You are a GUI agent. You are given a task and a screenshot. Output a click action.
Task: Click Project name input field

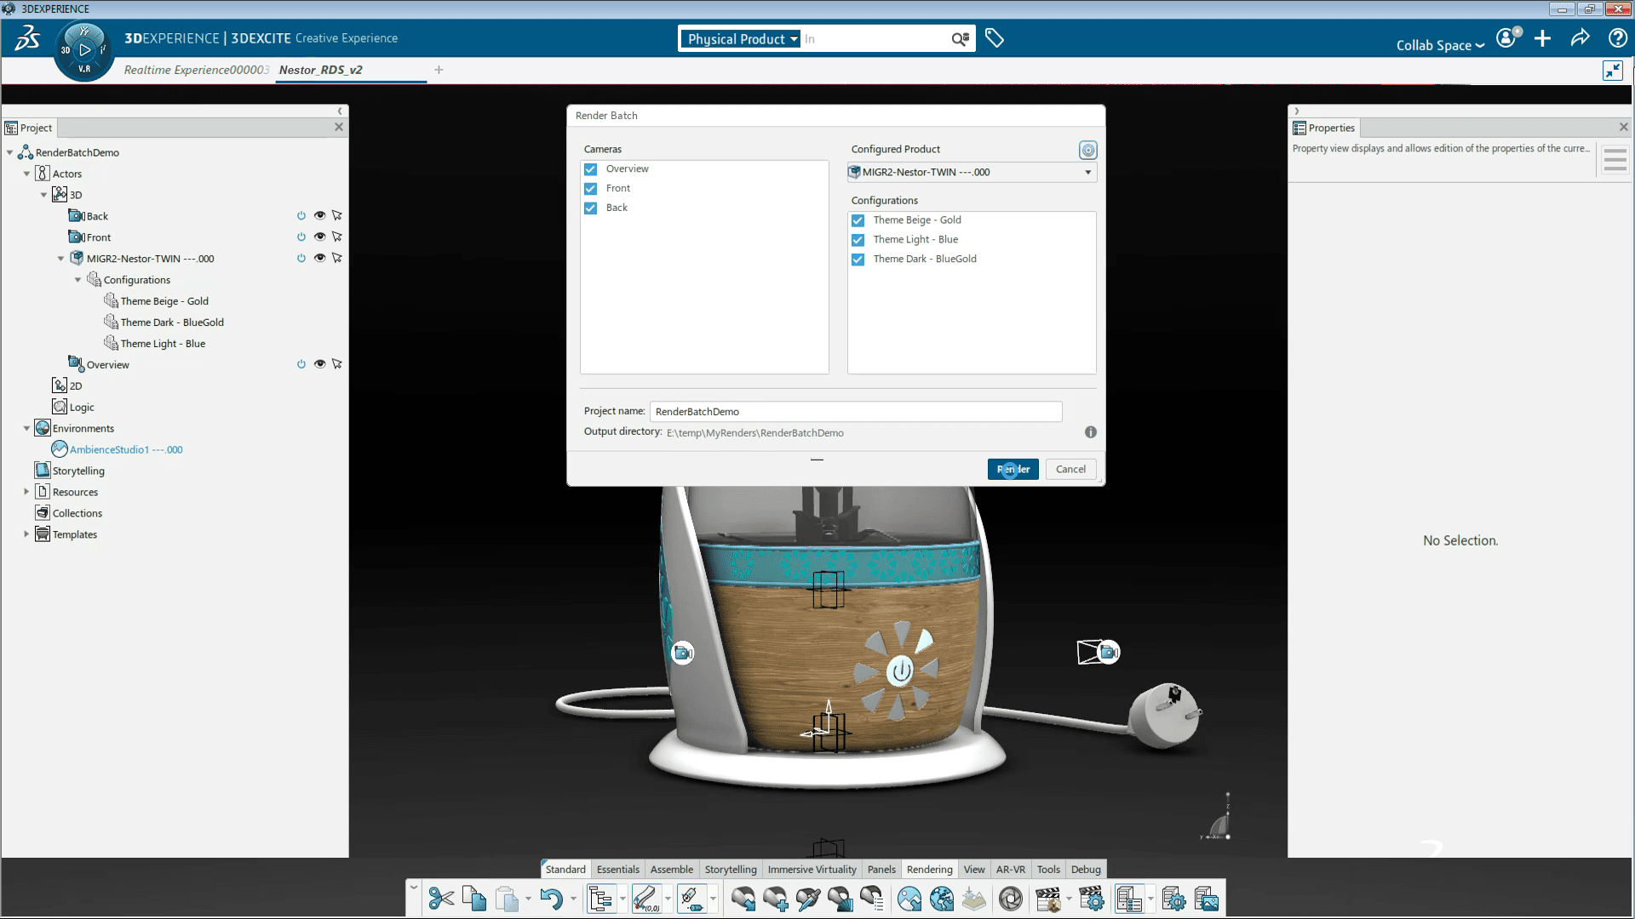click(856, 411)
